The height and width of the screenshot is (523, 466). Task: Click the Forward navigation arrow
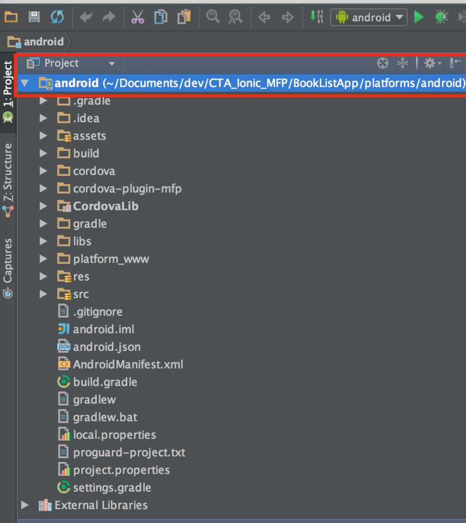tap(287, 17)
